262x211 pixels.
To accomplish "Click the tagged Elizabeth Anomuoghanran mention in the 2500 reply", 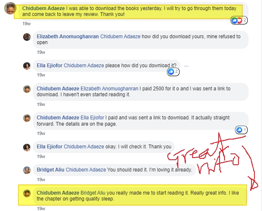I will (109, 89).
